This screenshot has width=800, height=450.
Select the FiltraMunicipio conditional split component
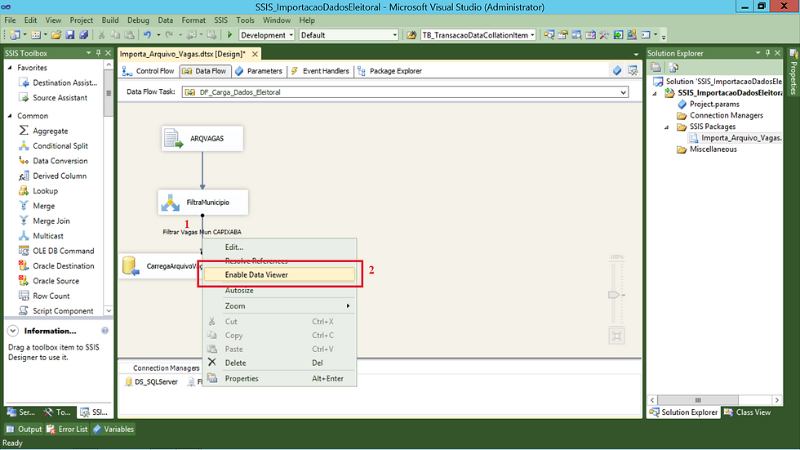[x=203, y=203]
